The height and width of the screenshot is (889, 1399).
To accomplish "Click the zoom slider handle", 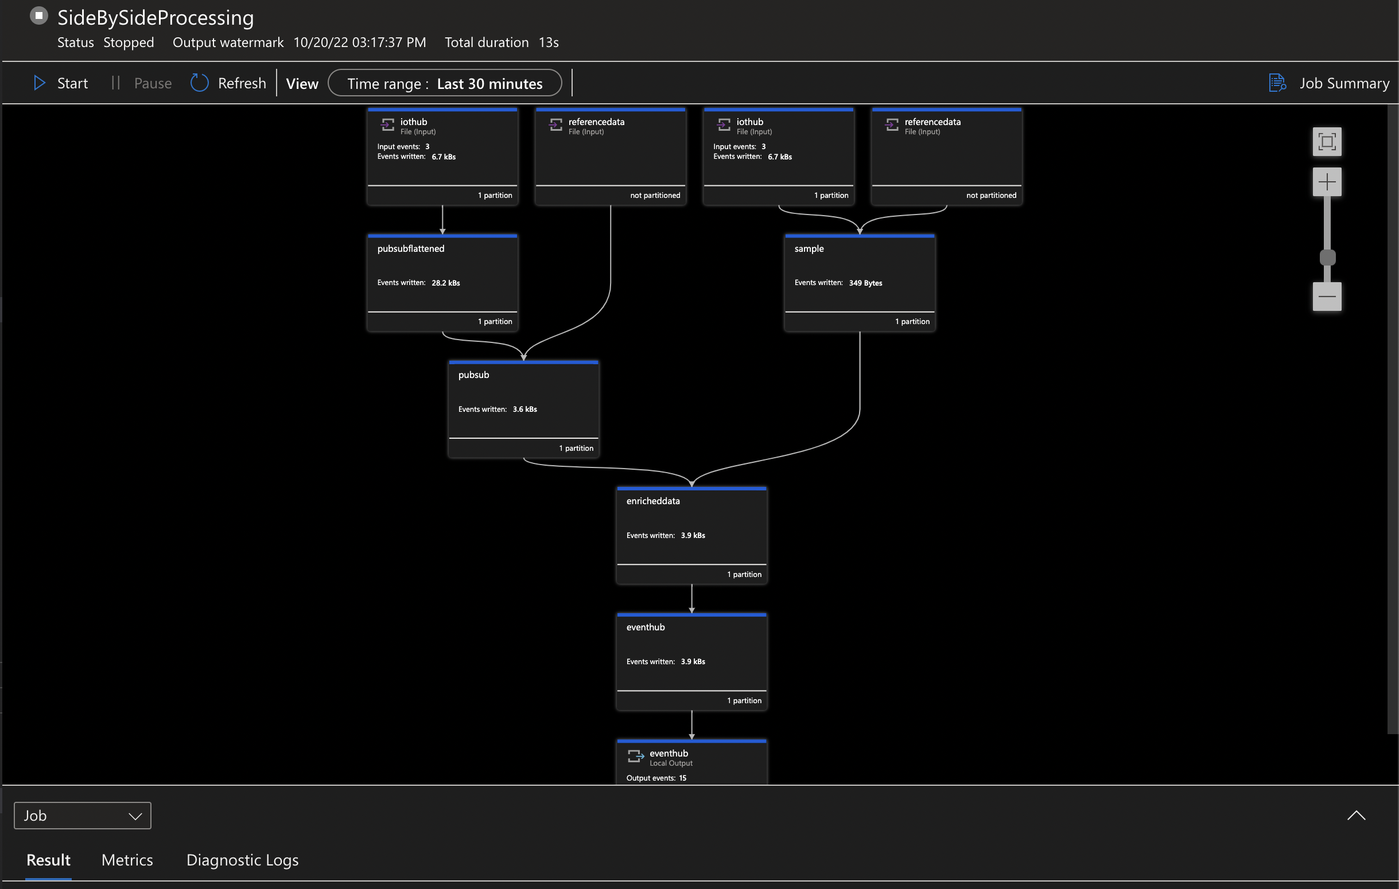I will (x=1327, y=257).
